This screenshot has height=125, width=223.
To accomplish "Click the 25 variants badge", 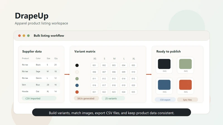I will (x=113, y=98).
